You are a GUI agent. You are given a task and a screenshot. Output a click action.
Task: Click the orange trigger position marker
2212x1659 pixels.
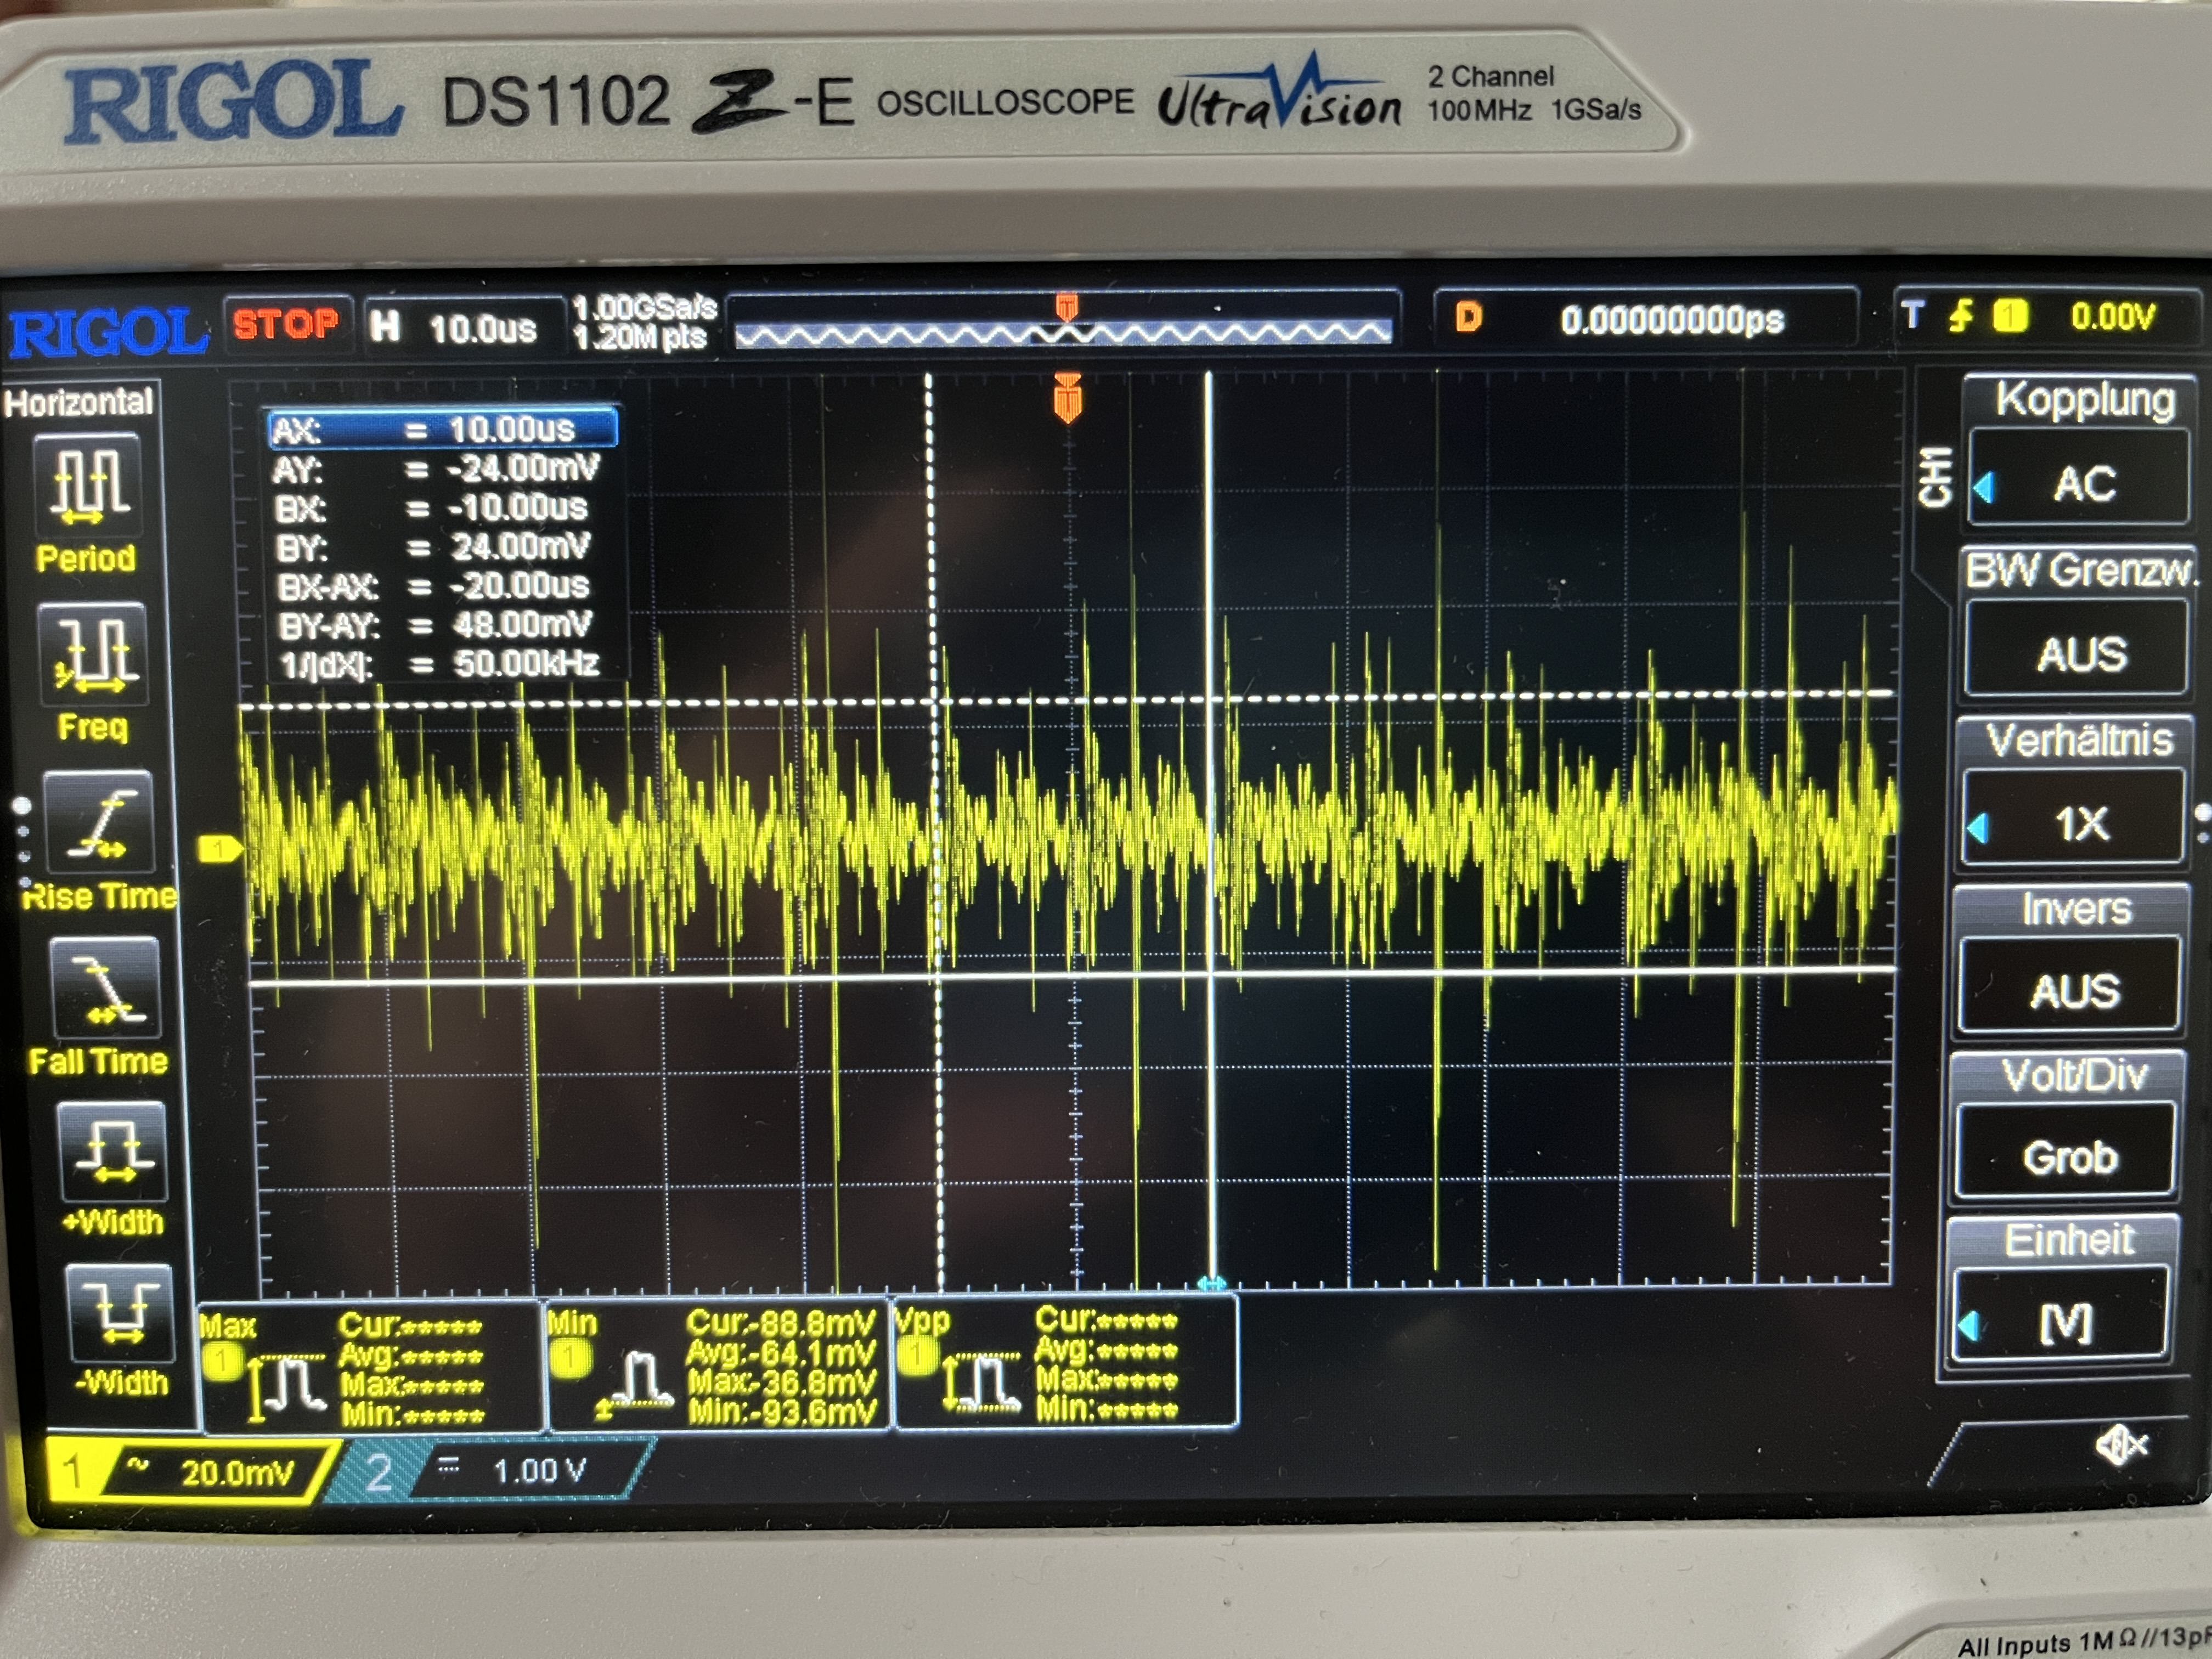1067,398
